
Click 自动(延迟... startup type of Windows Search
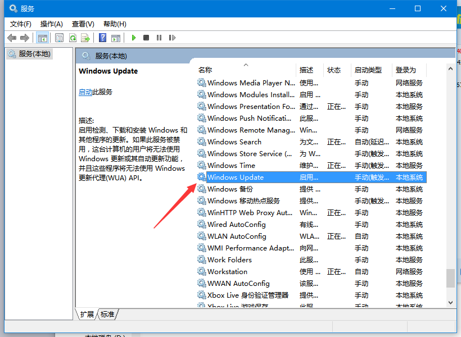click(x=372, y=142)
